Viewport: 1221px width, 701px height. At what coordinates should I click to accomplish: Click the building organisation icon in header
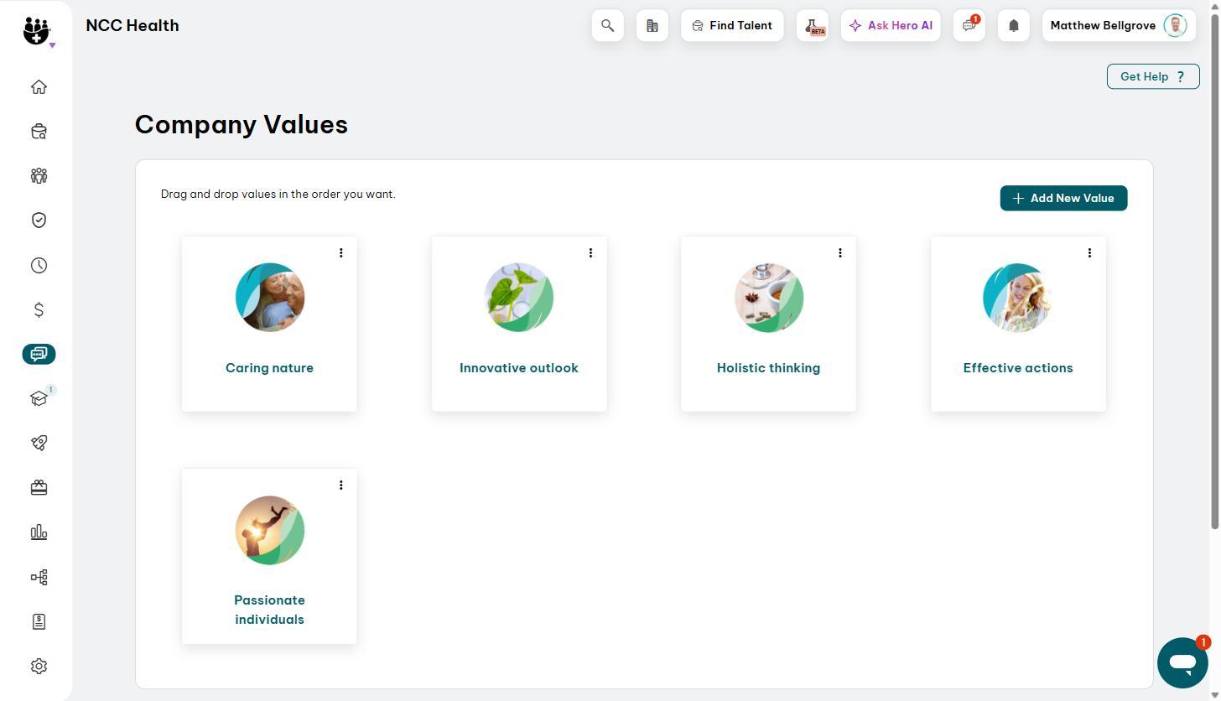[x=652, y=26]
